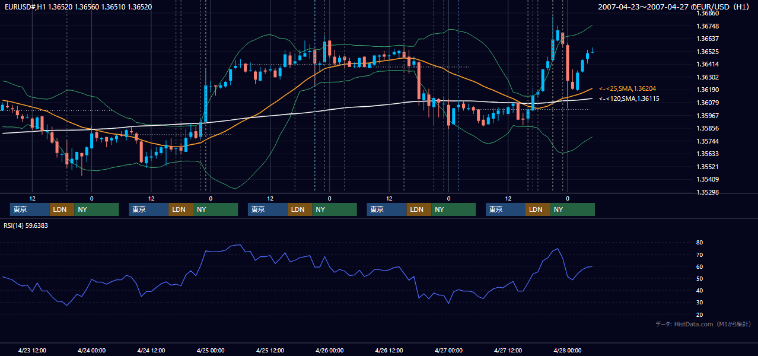Select the 2007-04-23~2007-04-27 EUR/USD (H1) chart title
This screenshot has height=356, width=758.
tap(675, 7)
